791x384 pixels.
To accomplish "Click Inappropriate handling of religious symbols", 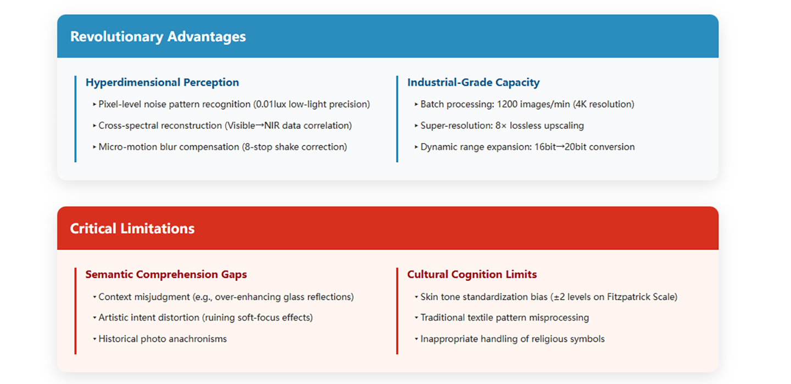I will [x=513, y=339].
